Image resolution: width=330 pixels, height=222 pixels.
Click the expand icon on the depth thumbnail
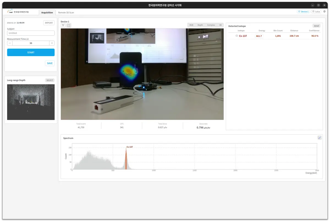[52, 87]
